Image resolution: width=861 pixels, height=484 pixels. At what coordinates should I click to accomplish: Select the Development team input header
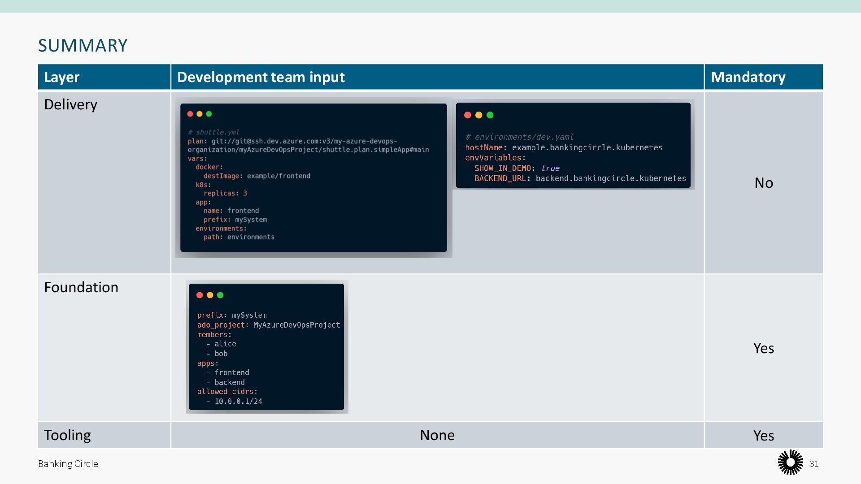pos(261,77)
